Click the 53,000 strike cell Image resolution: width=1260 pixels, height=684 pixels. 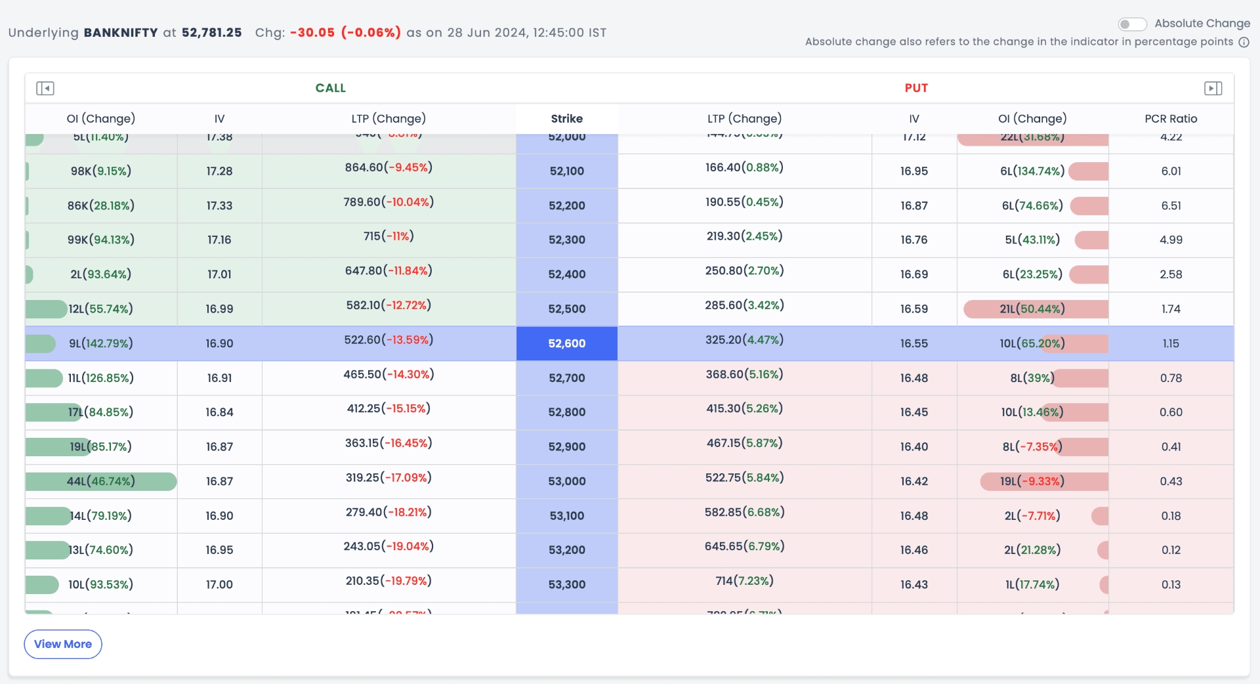pyautogui.click(x=566, y=481)
